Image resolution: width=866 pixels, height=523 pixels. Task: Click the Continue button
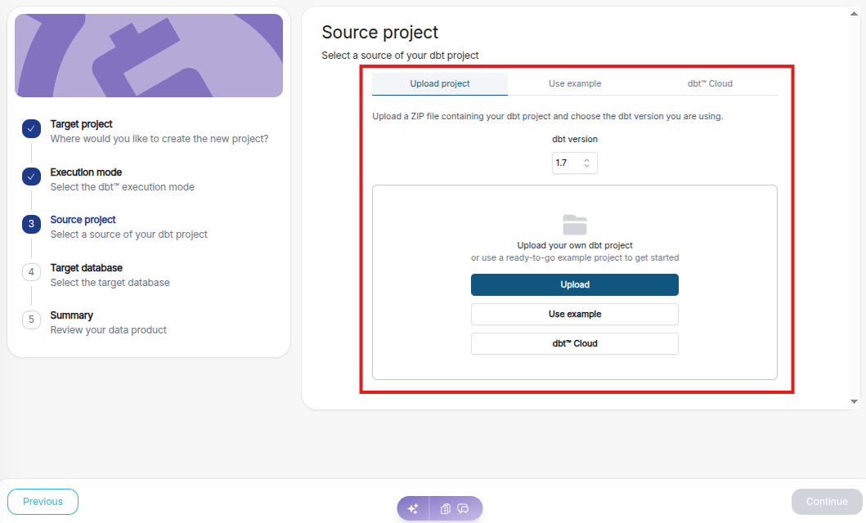(x=827, y=502)
